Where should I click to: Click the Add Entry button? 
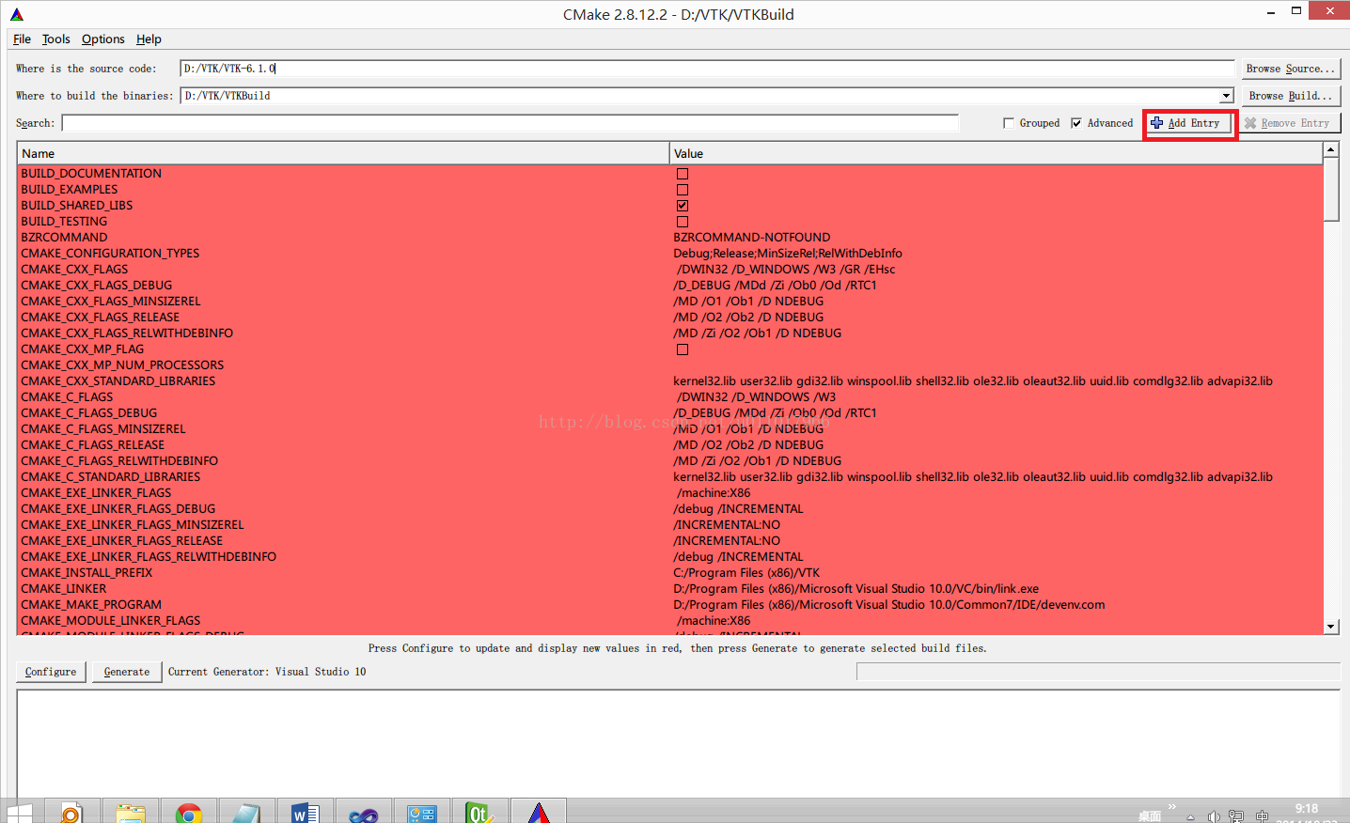click(1190, 123)
